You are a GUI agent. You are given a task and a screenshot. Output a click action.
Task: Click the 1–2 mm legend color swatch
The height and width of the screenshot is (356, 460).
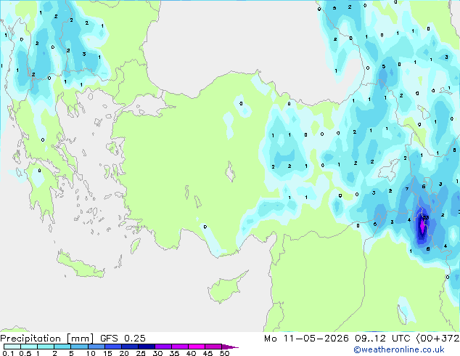click(x=46, y=347)
